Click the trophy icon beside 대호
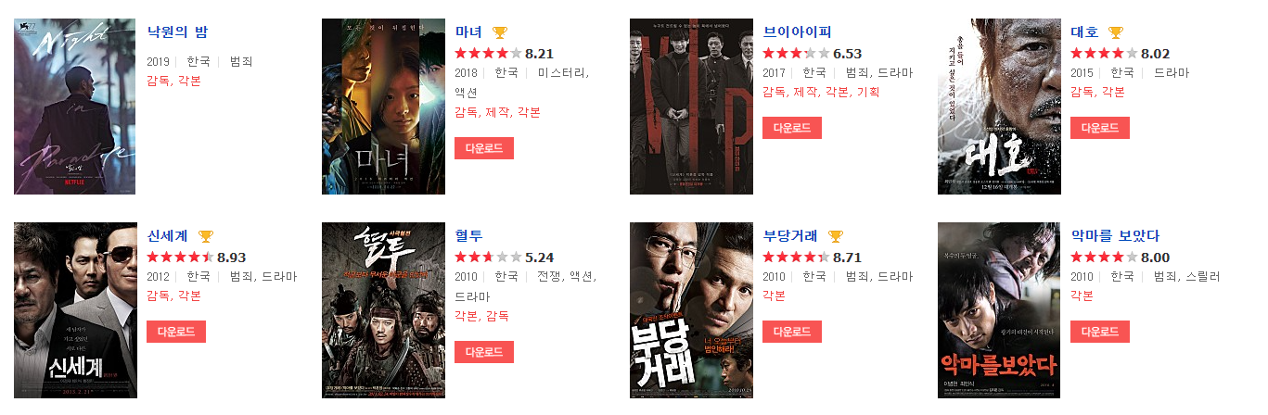Viewport: 1268px width, 415px height. click(1116, 32)
